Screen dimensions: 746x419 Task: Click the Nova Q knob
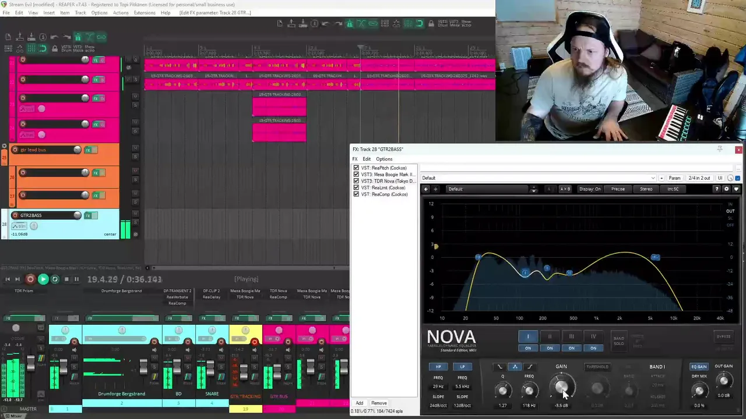pyautogui.click(x=503, y=390)
